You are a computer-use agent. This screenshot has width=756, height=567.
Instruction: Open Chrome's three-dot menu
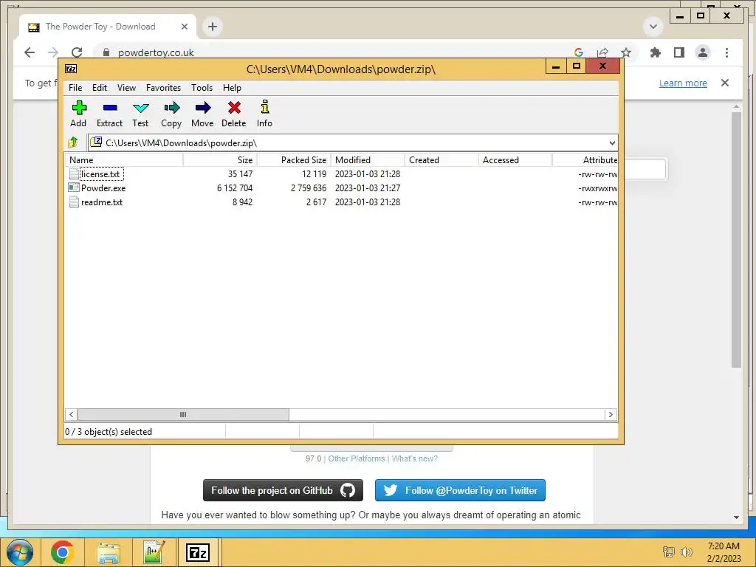(726, 52)
